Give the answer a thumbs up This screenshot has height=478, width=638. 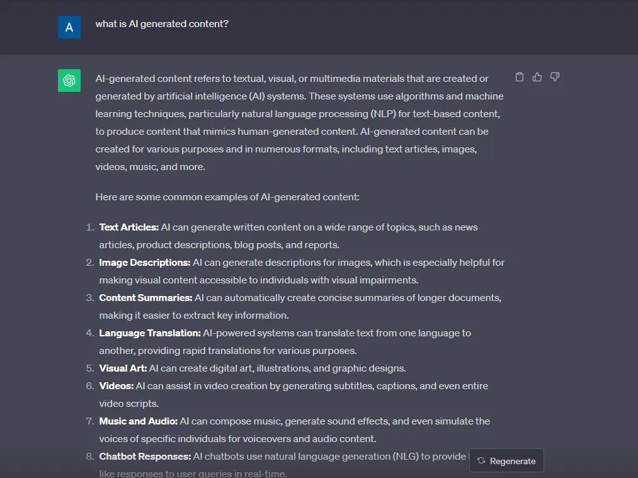pos(537,77)
